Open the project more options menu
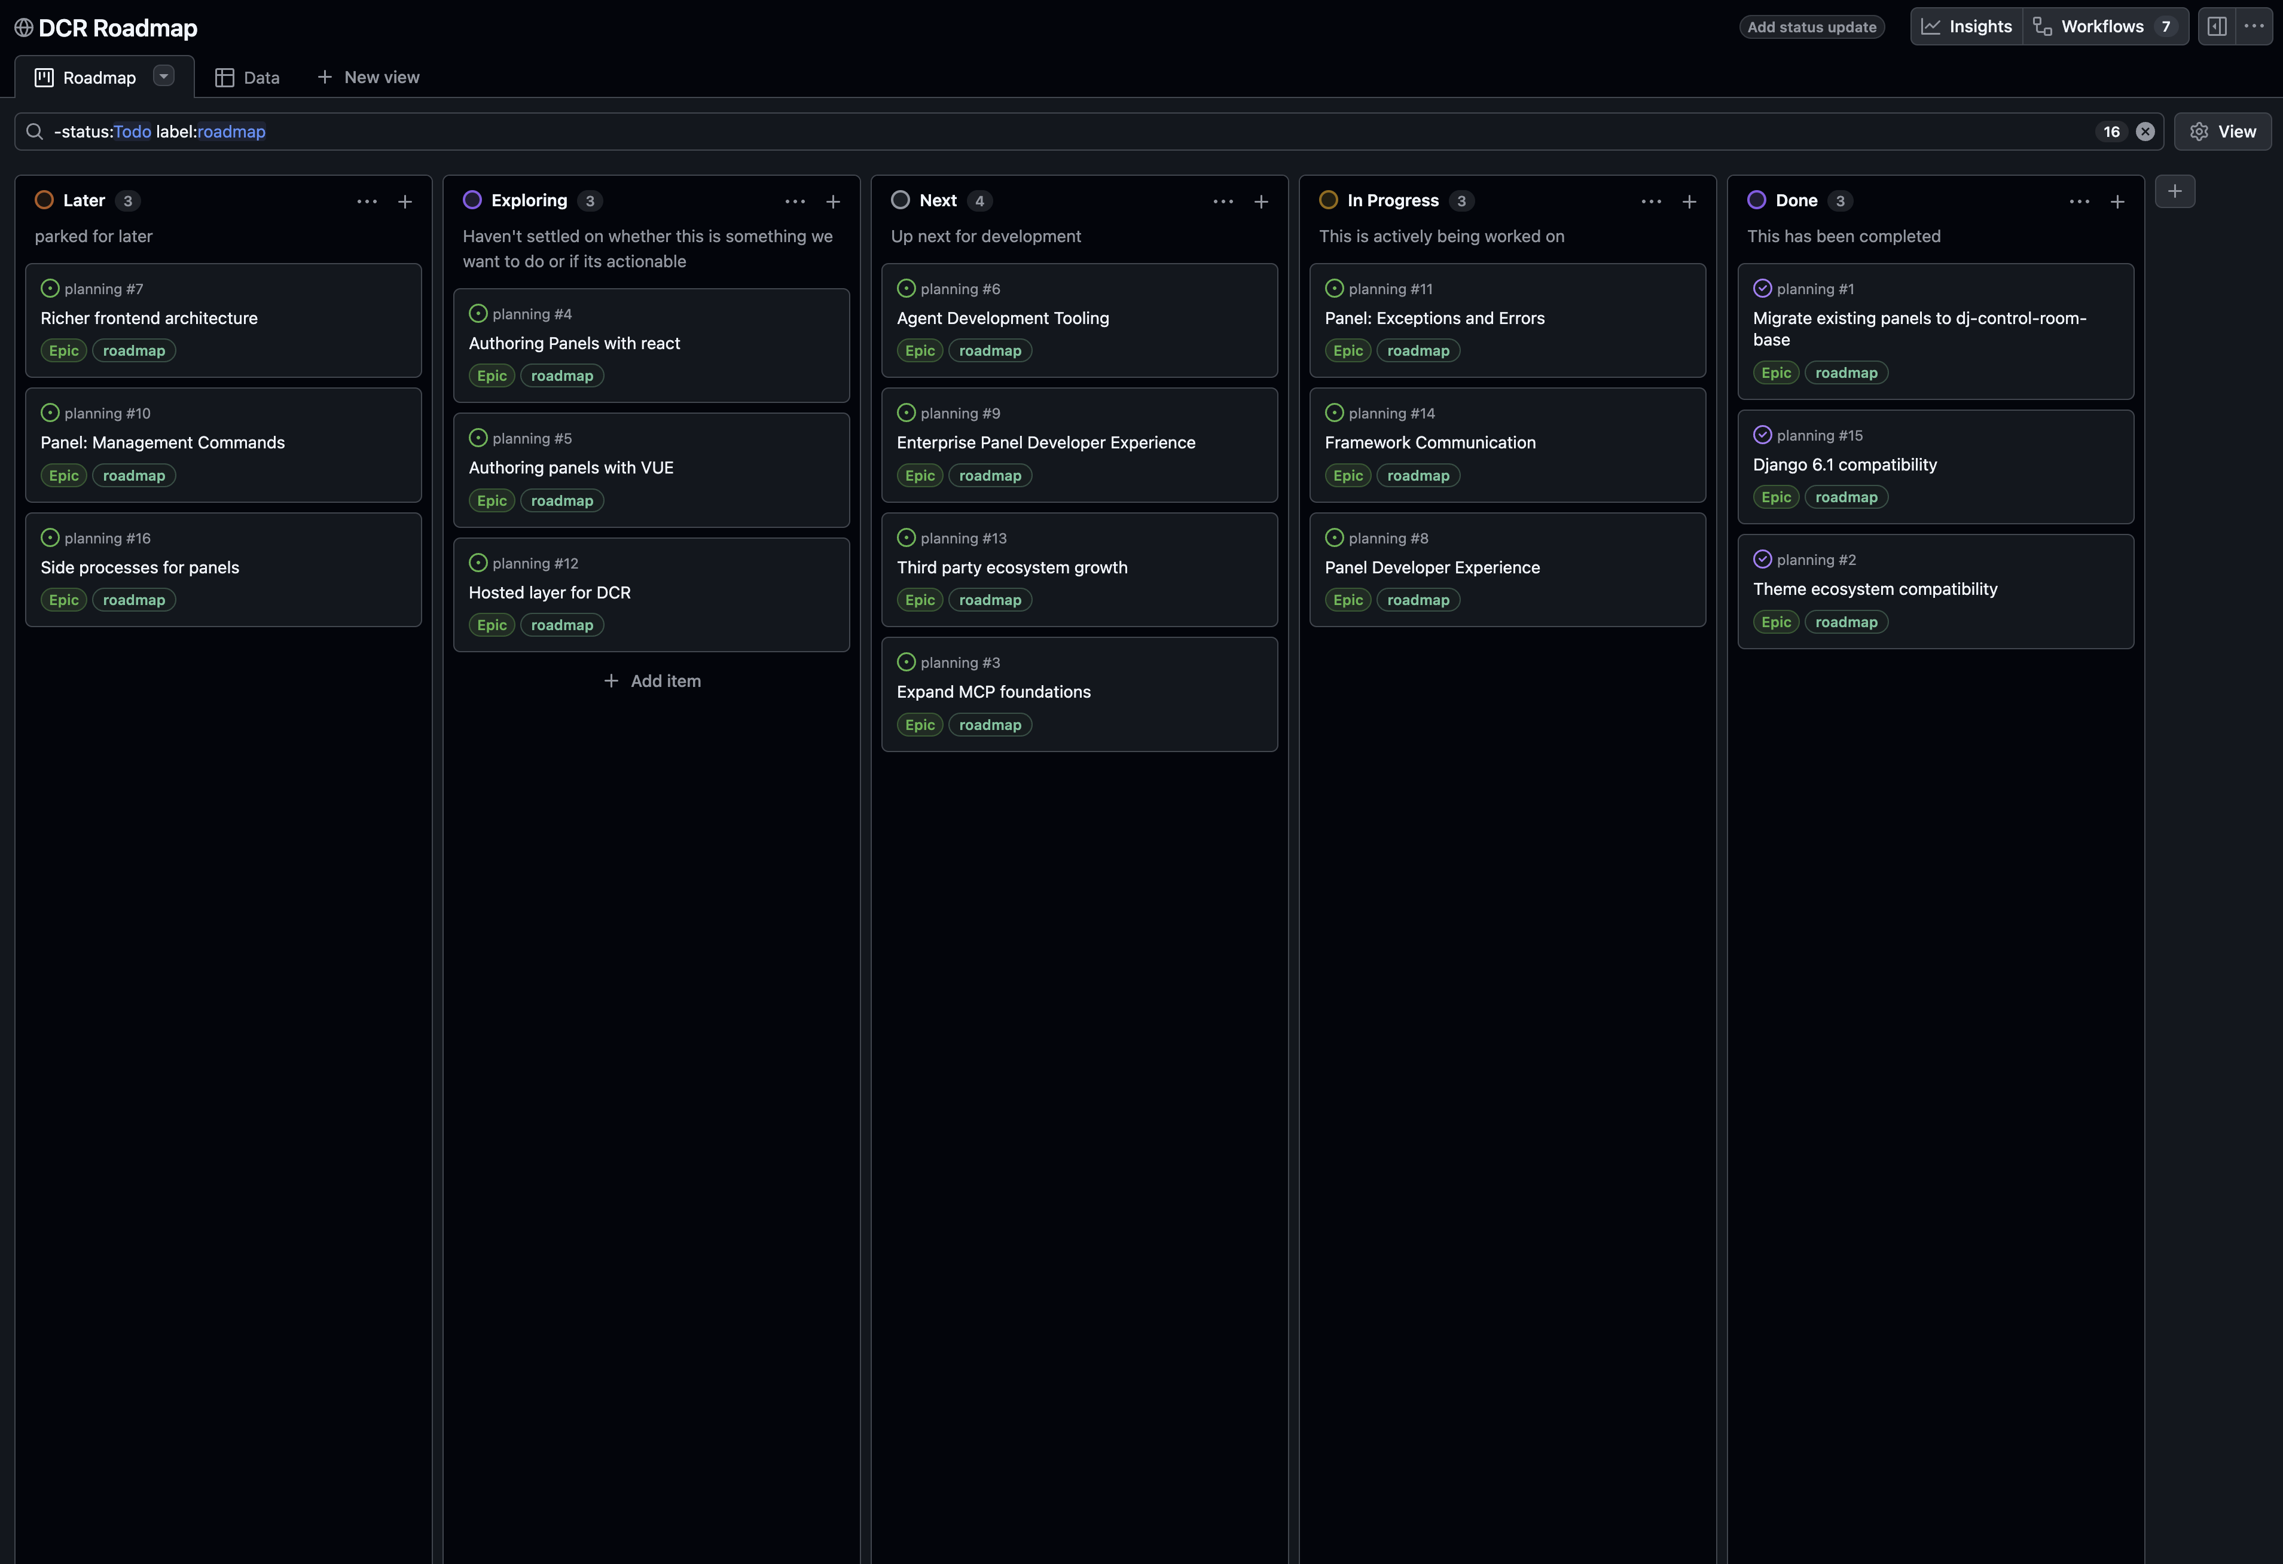The height and width of the screenshot is (1564, 2283). (x=2254, y=26)
